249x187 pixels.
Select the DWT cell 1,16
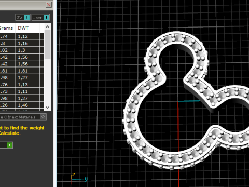pyautogui.click(x=27, y=43)
